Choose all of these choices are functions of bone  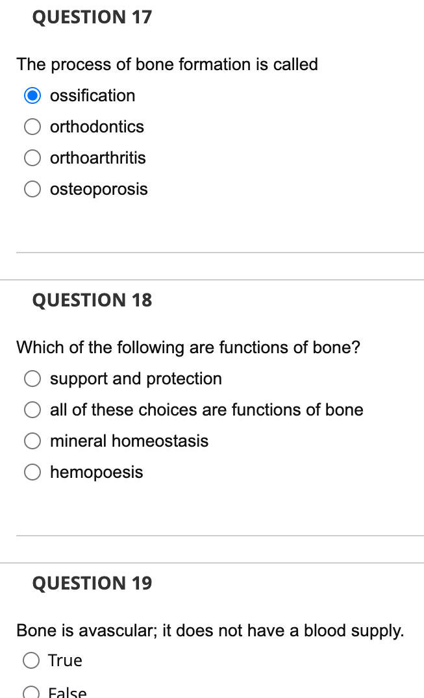tap(32, 410)
